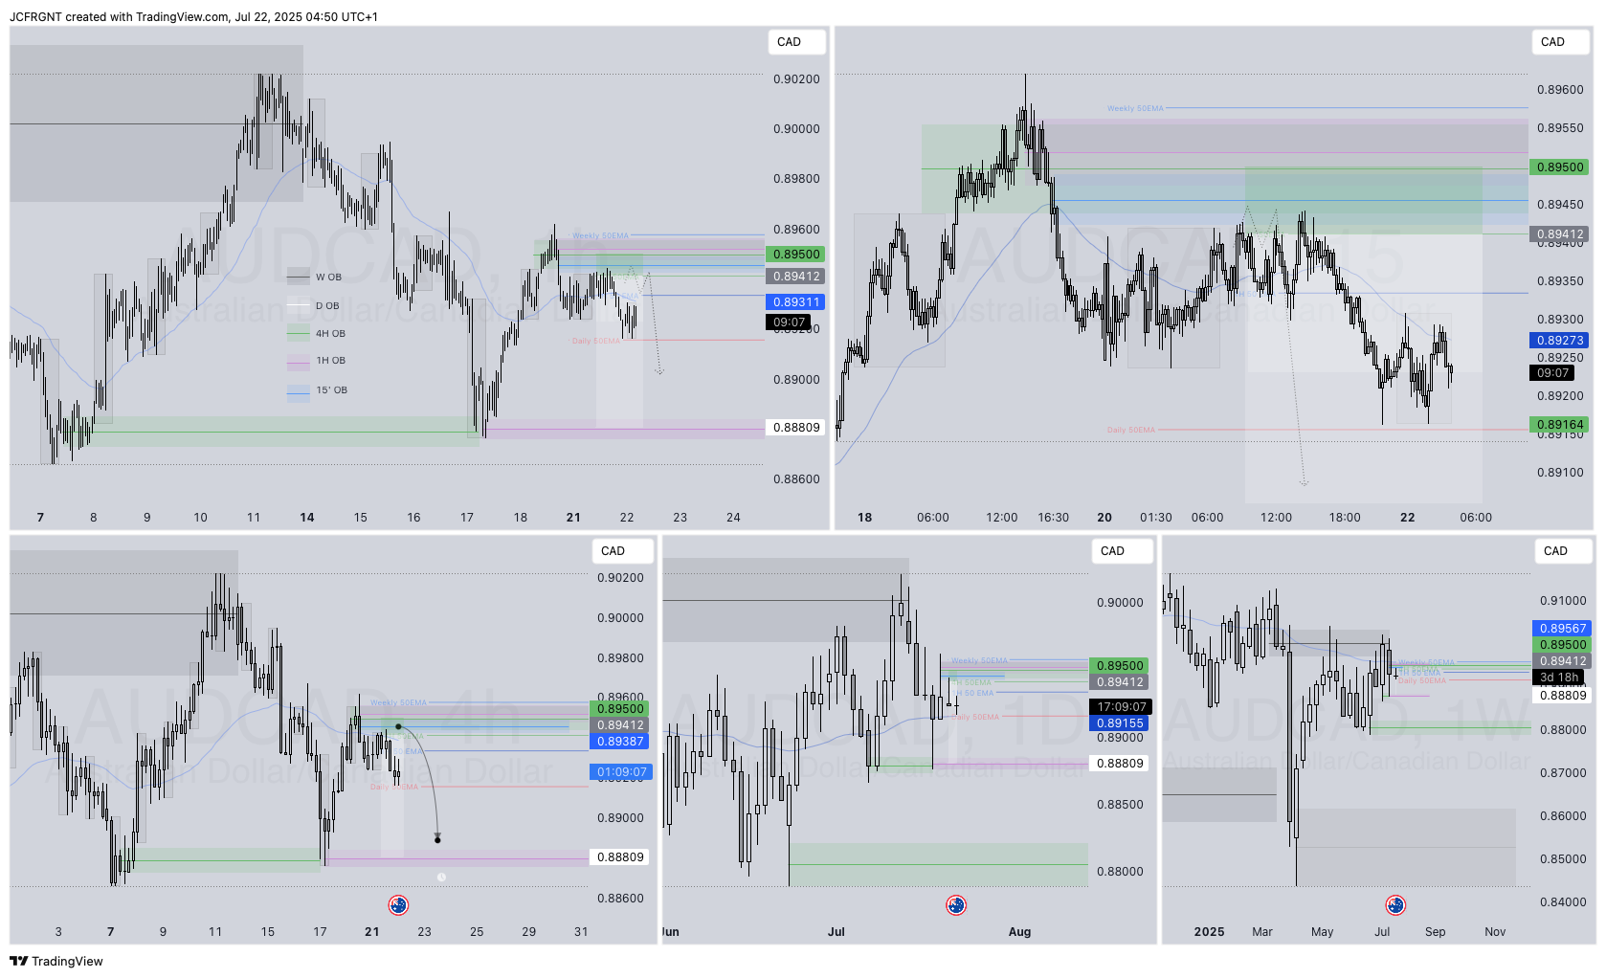This screenshot has width=1606, height=978.
Task: Click 2025 on the 1W chart time axis
Action: pos(1209,932)
